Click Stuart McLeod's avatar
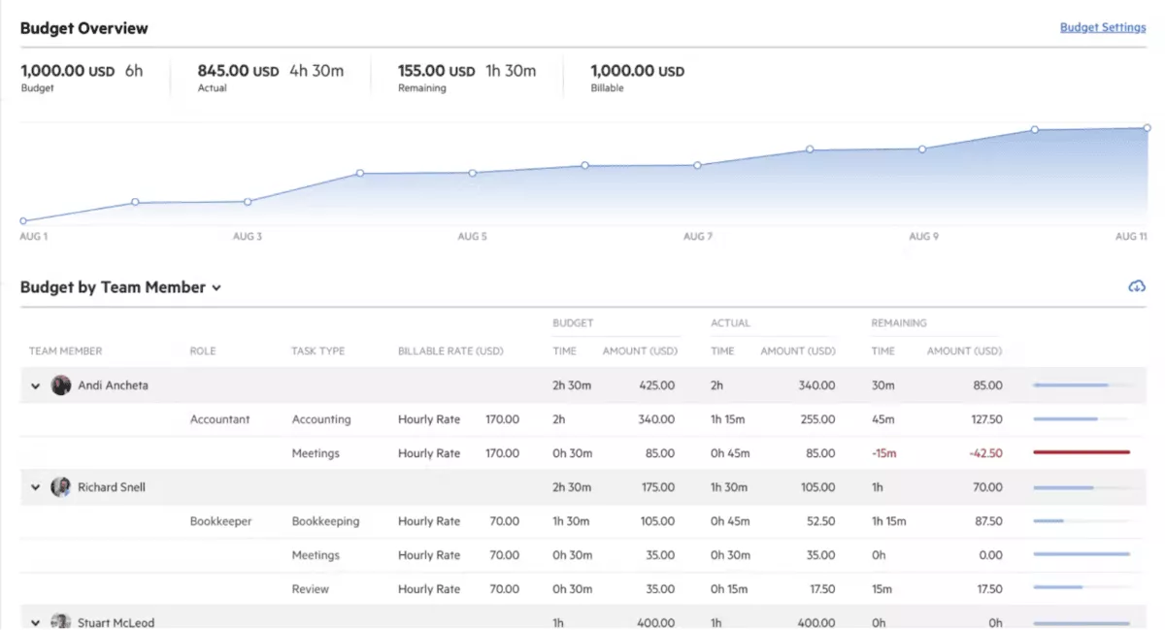The image size is (1165, 630). tap(60, 622)
